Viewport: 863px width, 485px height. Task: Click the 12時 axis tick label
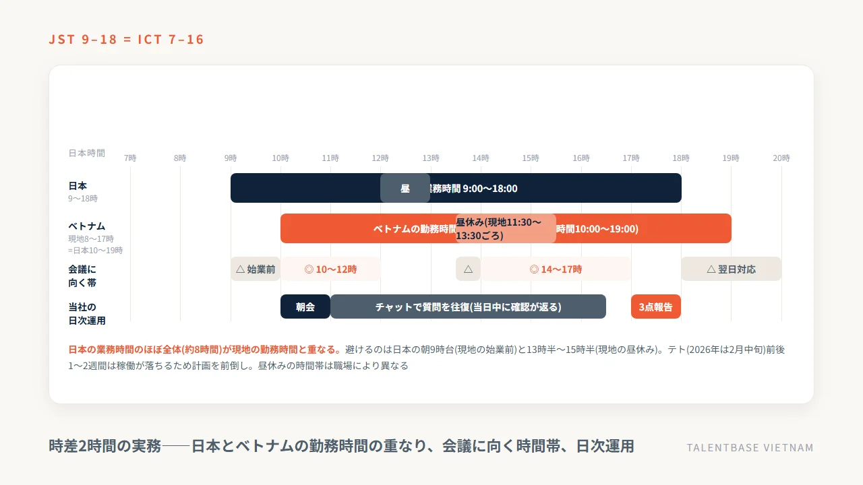pyautogui.click(x=380, y=158)
